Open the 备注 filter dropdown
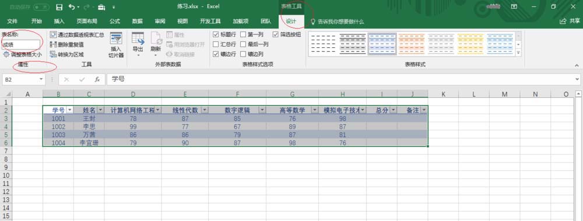The width and height of the screenshot is (583, 221). click(x=423, y=110)
